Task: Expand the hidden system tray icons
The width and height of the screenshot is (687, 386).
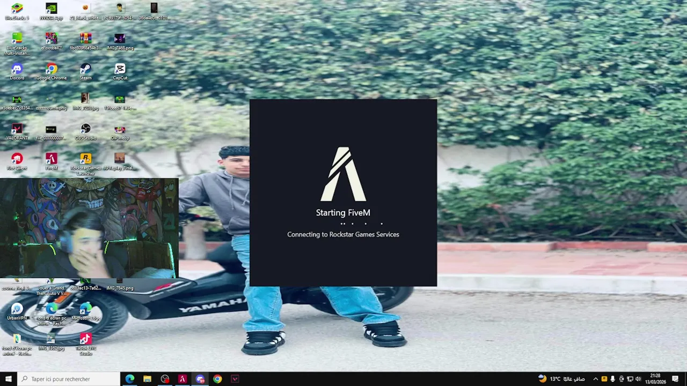Action: coord(596,379)
